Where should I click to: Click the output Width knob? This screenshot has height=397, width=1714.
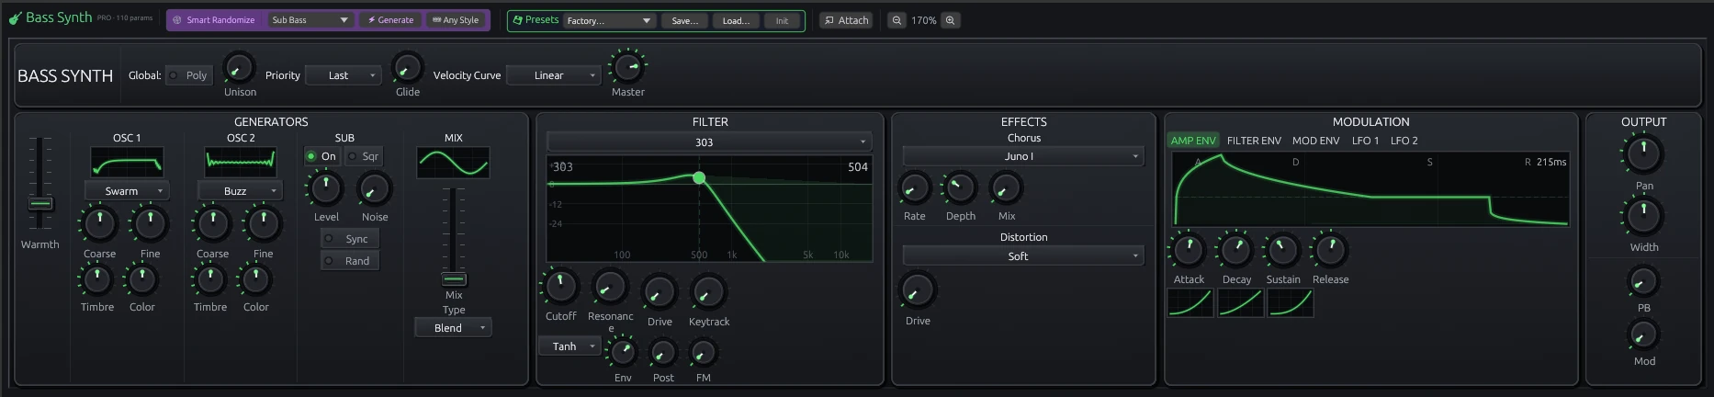point(1643,216)
